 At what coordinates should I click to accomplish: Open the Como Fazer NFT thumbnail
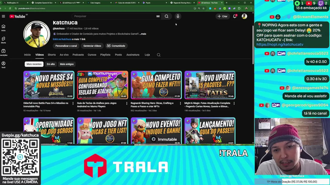click(x=156, y=85)
